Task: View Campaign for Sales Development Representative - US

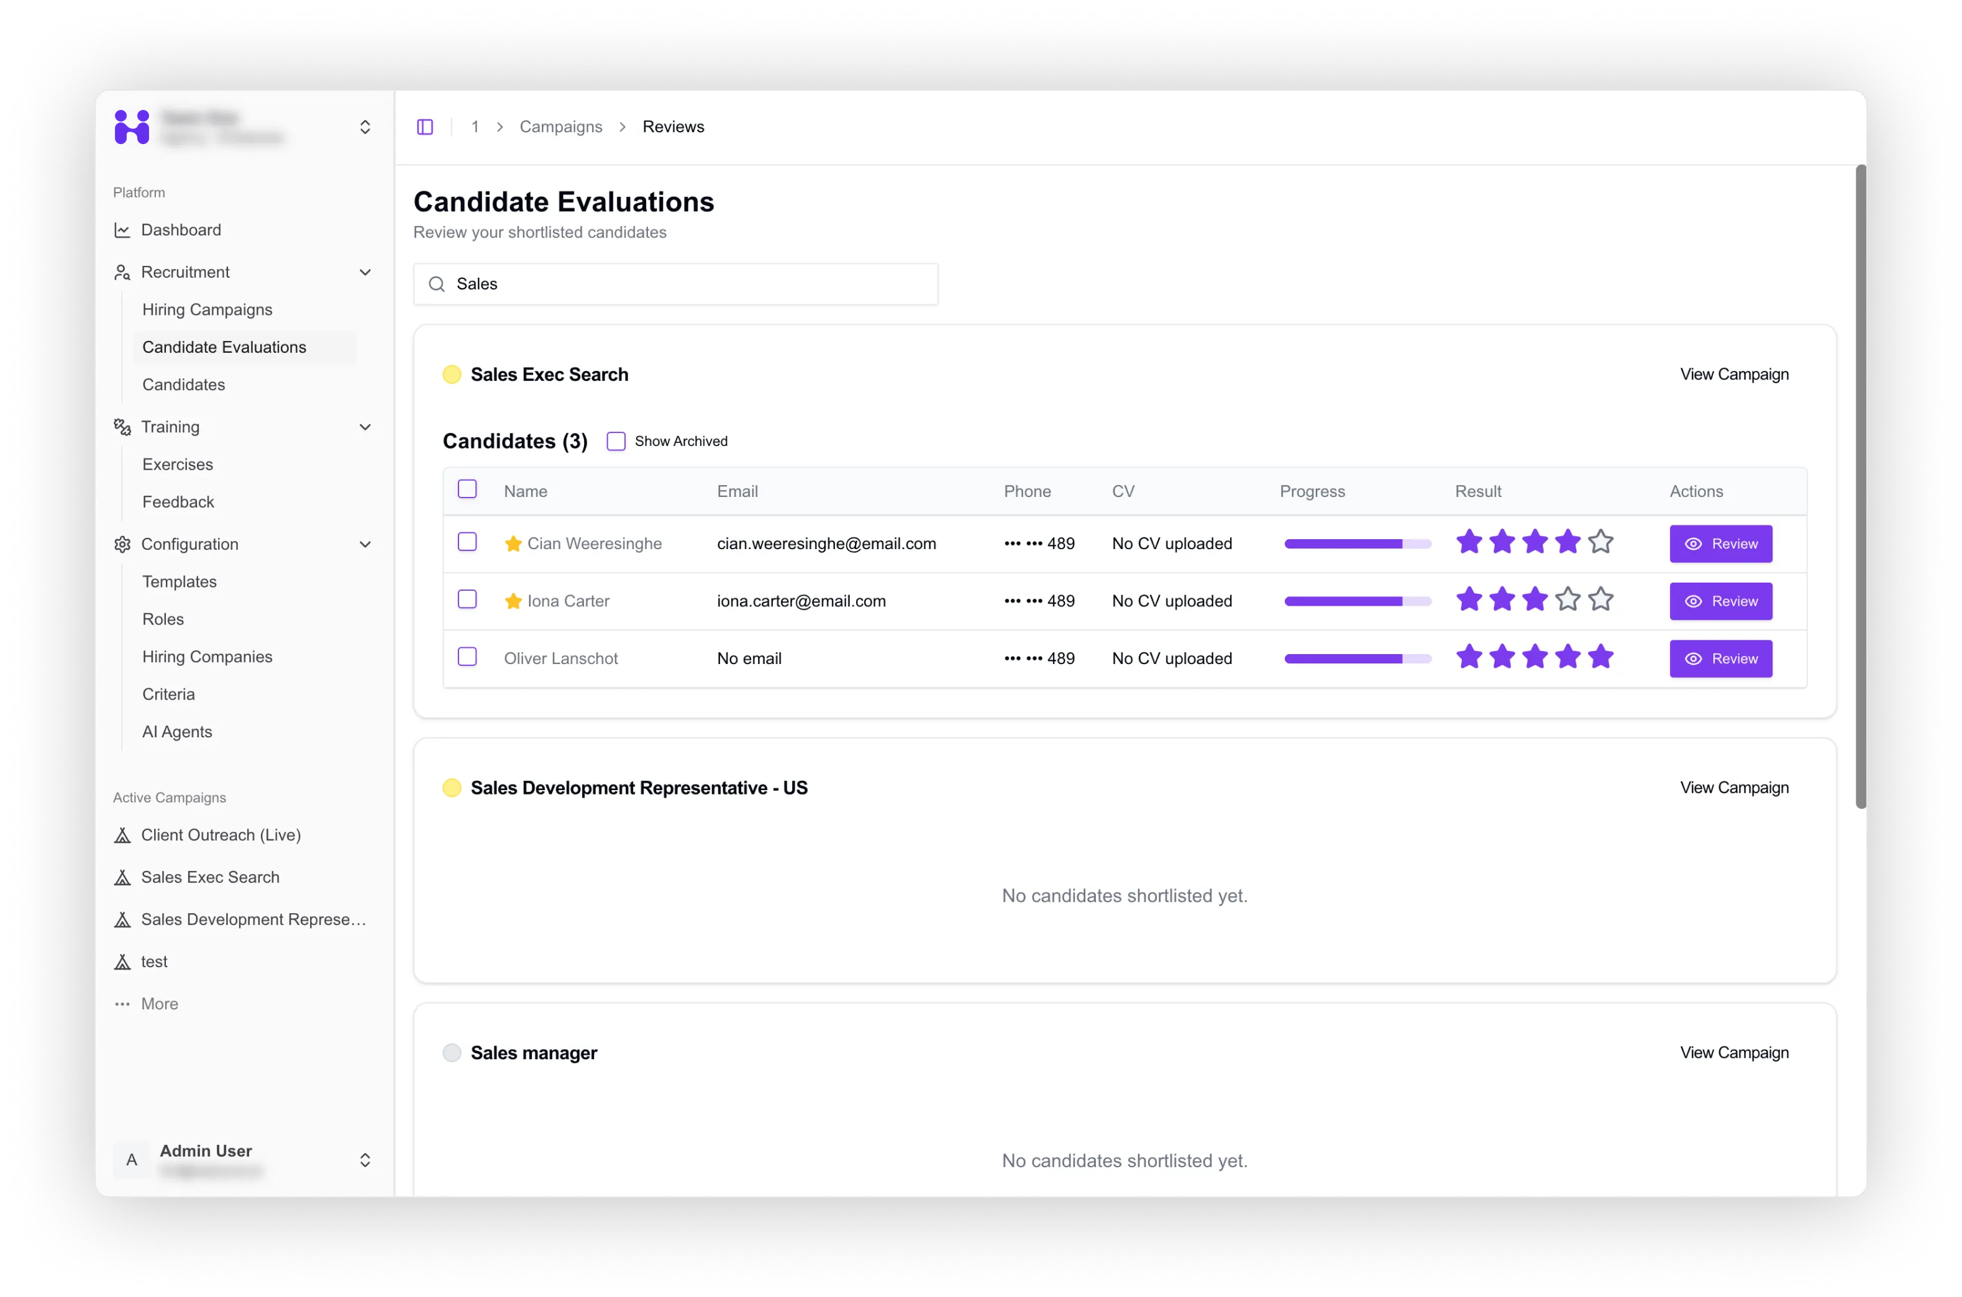Action: (1734, 788)
